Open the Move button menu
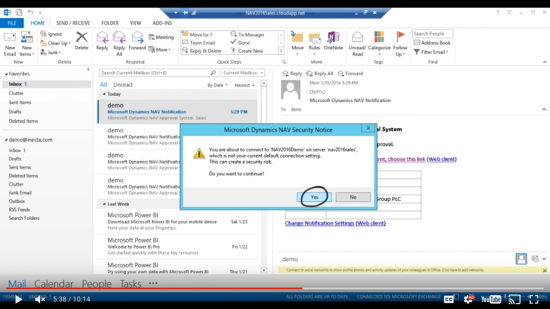The height and width of the screenshot is (309, 550). [297, 44]
